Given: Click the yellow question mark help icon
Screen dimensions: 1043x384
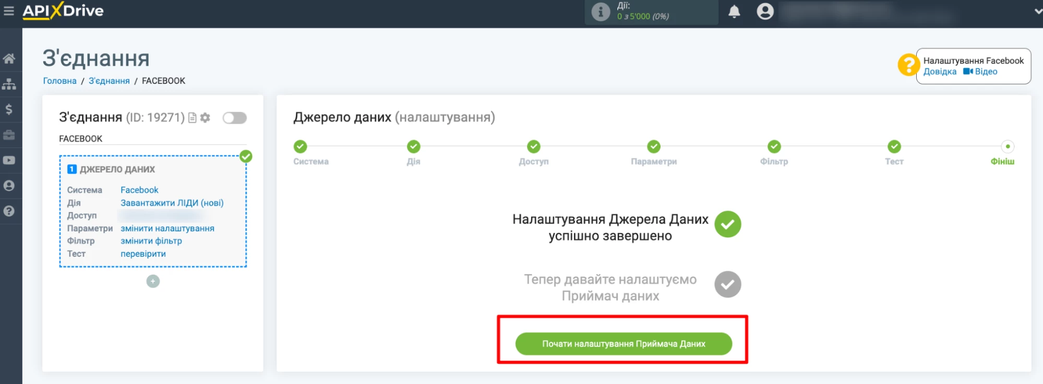Looking at the screenshot, I should click(x=908, y=65).
